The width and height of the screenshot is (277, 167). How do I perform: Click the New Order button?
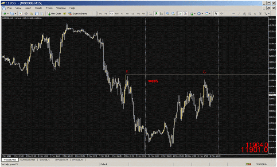point(54,14)
